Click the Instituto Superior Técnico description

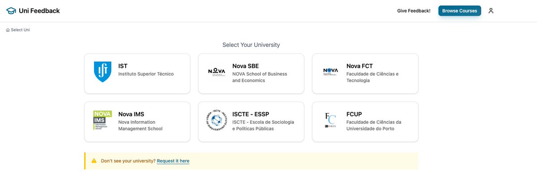click(146, 74)
